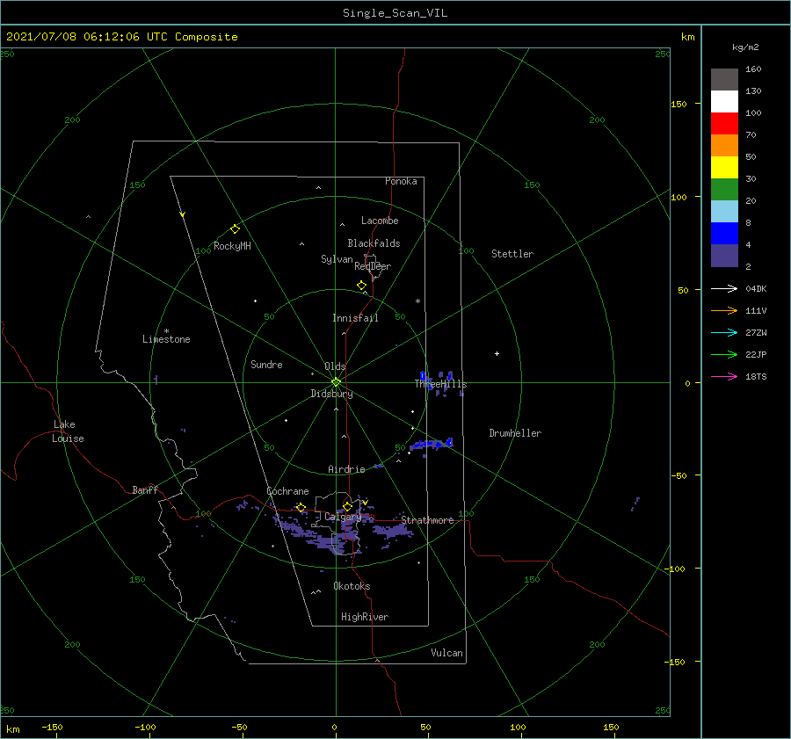The height and width of the screenshot is (739, 791).
Task: Click the Ponoka town label
Action: point(401,181)
